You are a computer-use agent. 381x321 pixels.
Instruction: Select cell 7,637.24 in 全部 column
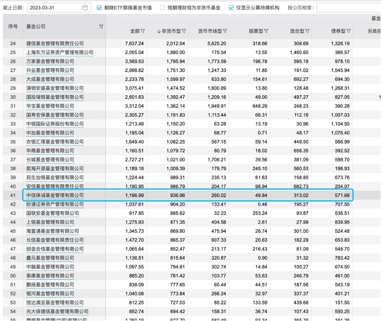pos(134,44)
